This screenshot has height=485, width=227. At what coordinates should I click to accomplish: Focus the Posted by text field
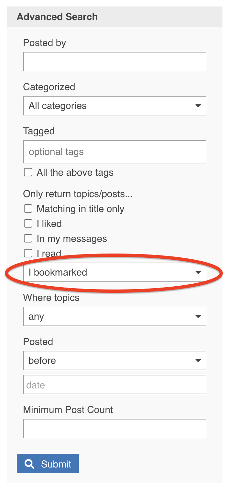115,62
